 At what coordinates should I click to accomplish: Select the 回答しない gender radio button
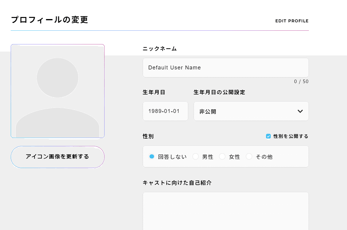pyautogui.click(x=152, y=156)
